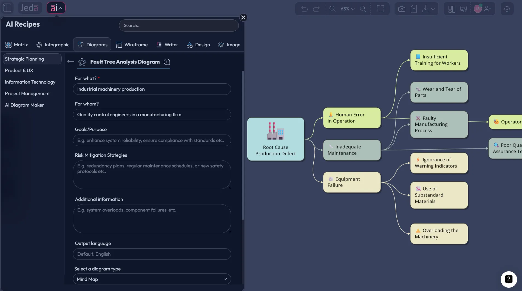This screenshot has width=522, height=291.
Task: Click the undo arrow icon
Action: tap(304, 8)
